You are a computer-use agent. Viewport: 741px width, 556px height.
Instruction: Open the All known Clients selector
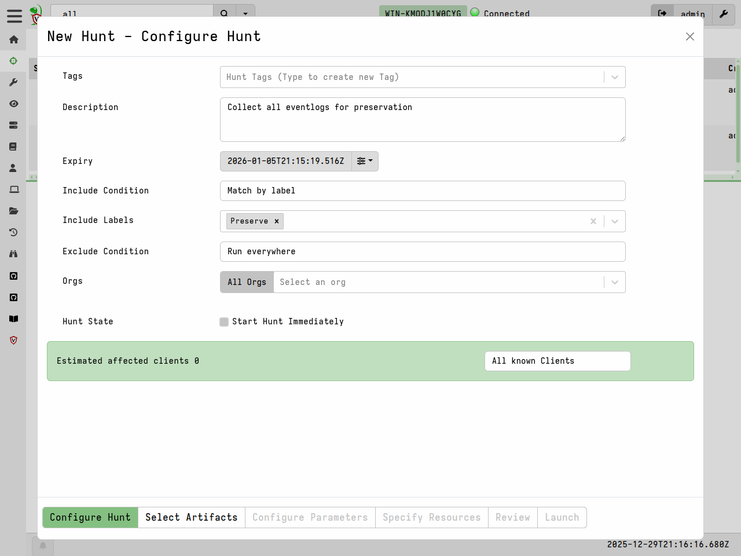(x=557, y=361)
